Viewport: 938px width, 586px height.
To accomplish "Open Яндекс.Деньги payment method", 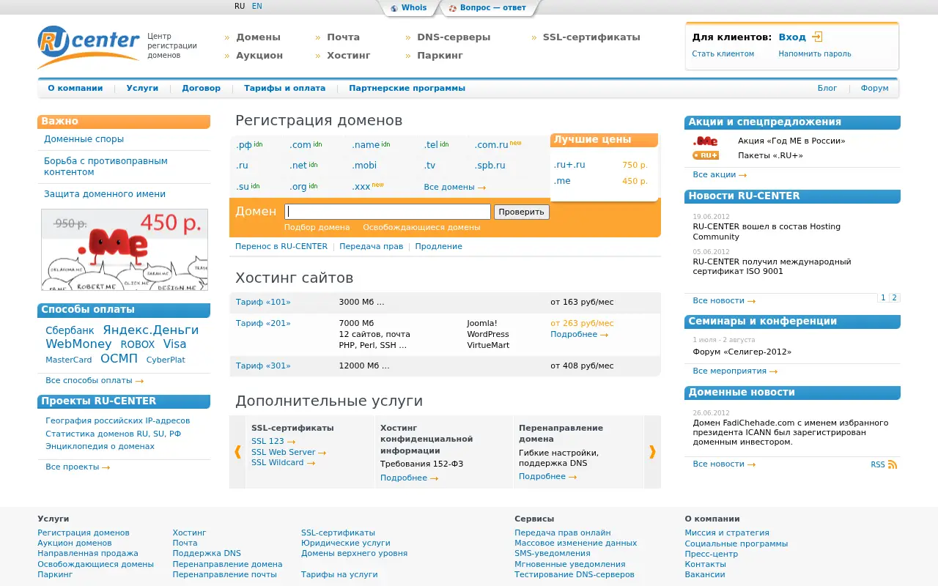I will click(x=151, y=330).
